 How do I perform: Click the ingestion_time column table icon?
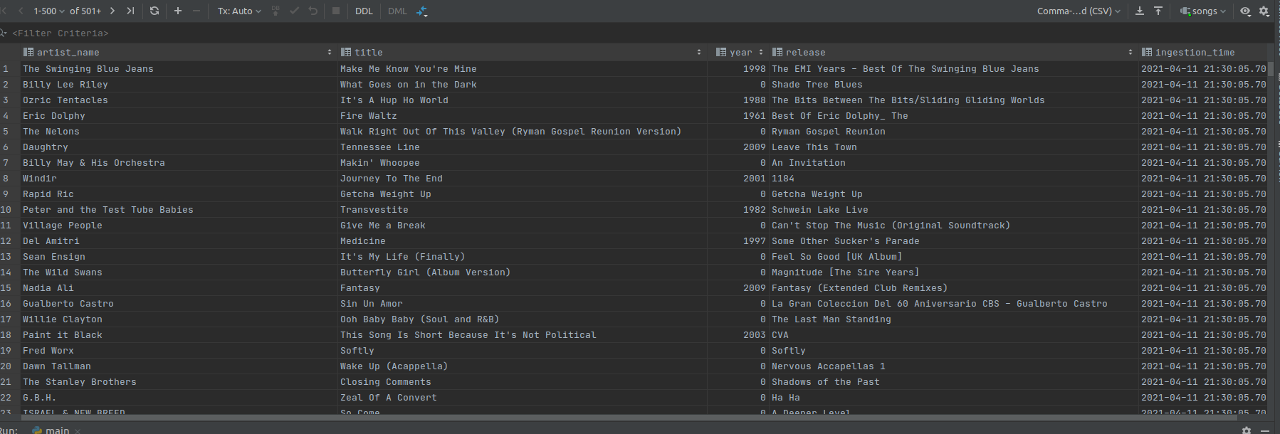[x=1147, y=52]
